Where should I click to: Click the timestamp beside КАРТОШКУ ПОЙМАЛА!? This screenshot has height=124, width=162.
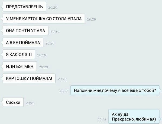pyautogui.click(x=62, y=79)
